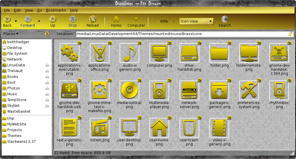Open the Bookmarks menu

click(56, 10)
